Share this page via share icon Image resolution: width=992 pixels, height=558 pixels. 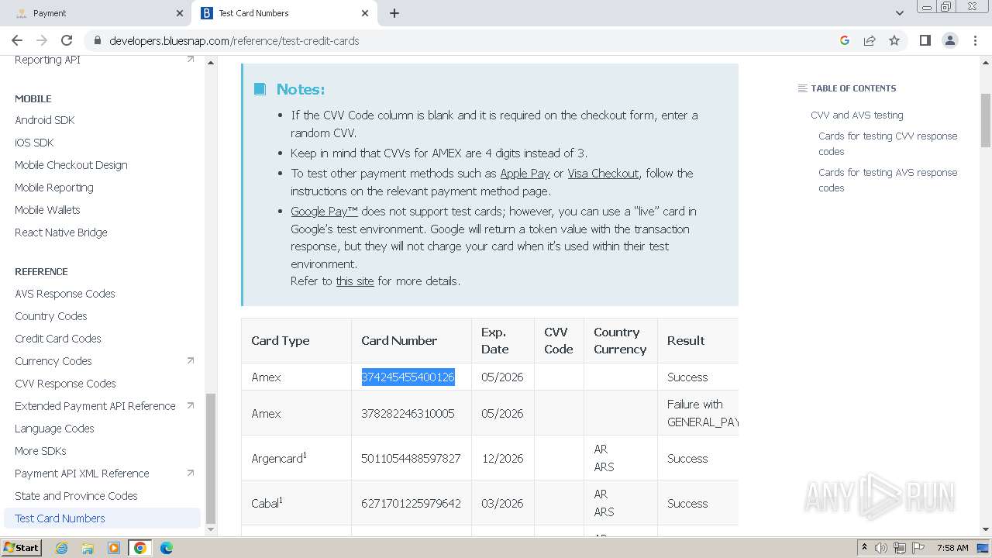[x=870, y=40]
